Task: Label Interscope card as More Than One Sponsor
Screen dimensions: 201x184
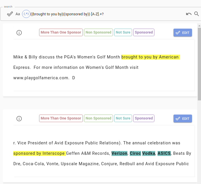Action: point(61,118)
